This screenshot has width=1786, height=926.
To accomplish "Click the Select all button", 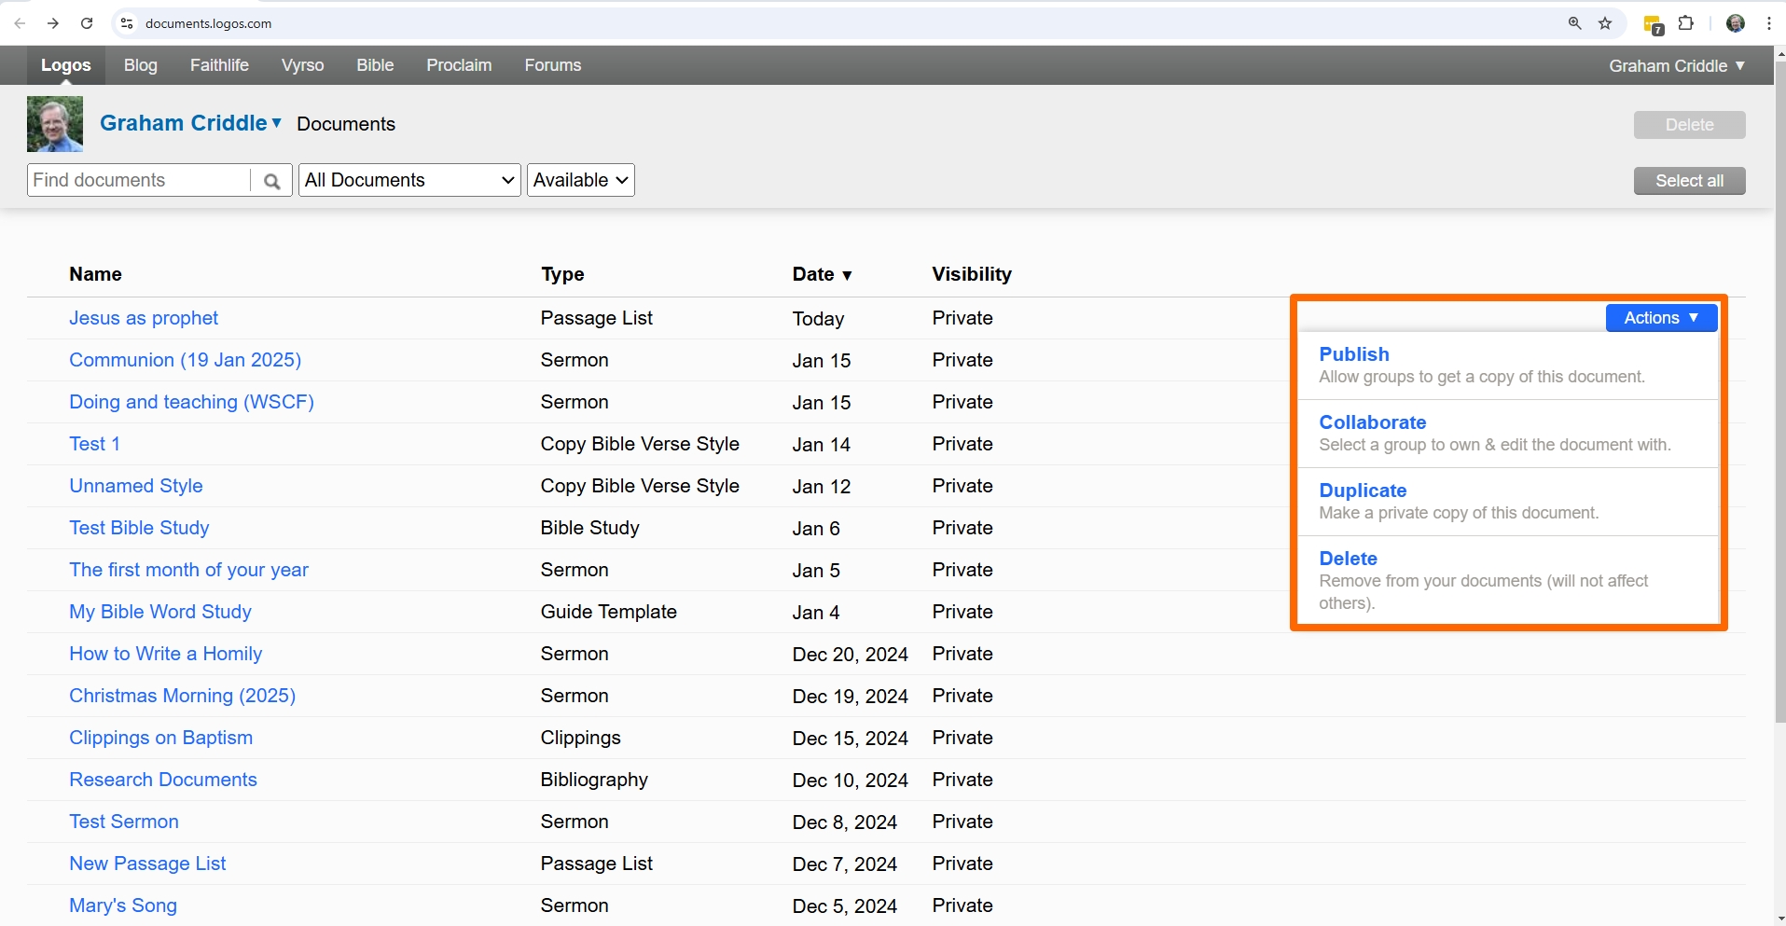I will [x=1689, y=181].
